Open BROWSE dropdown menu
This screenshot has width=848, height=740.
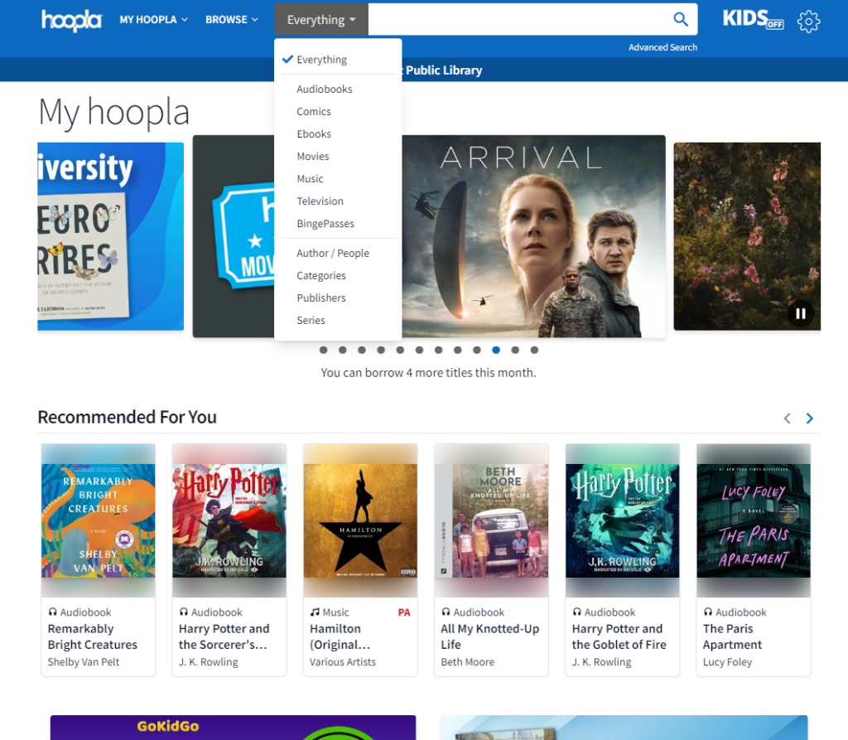point(232,20)
